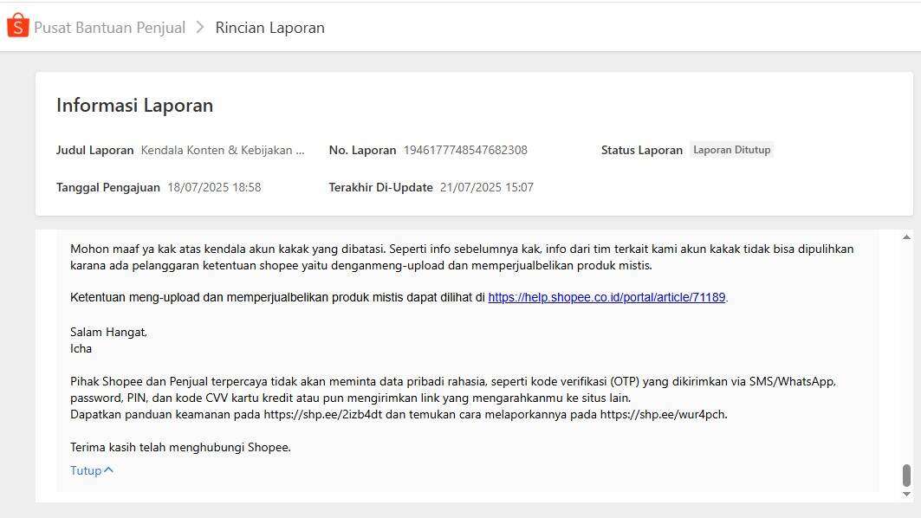This screenshot has height=518, width=921.
Task: Collapse the message with Tutup
Action: click(86, 470)
